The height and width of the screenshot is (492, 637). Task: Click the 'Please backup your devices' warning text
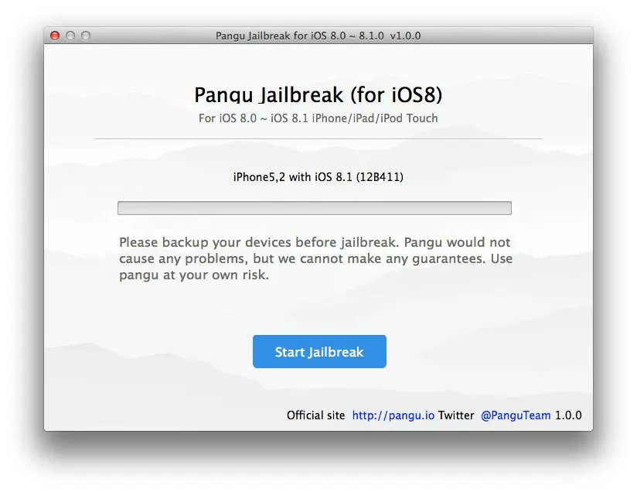click(x=315, y=258)
